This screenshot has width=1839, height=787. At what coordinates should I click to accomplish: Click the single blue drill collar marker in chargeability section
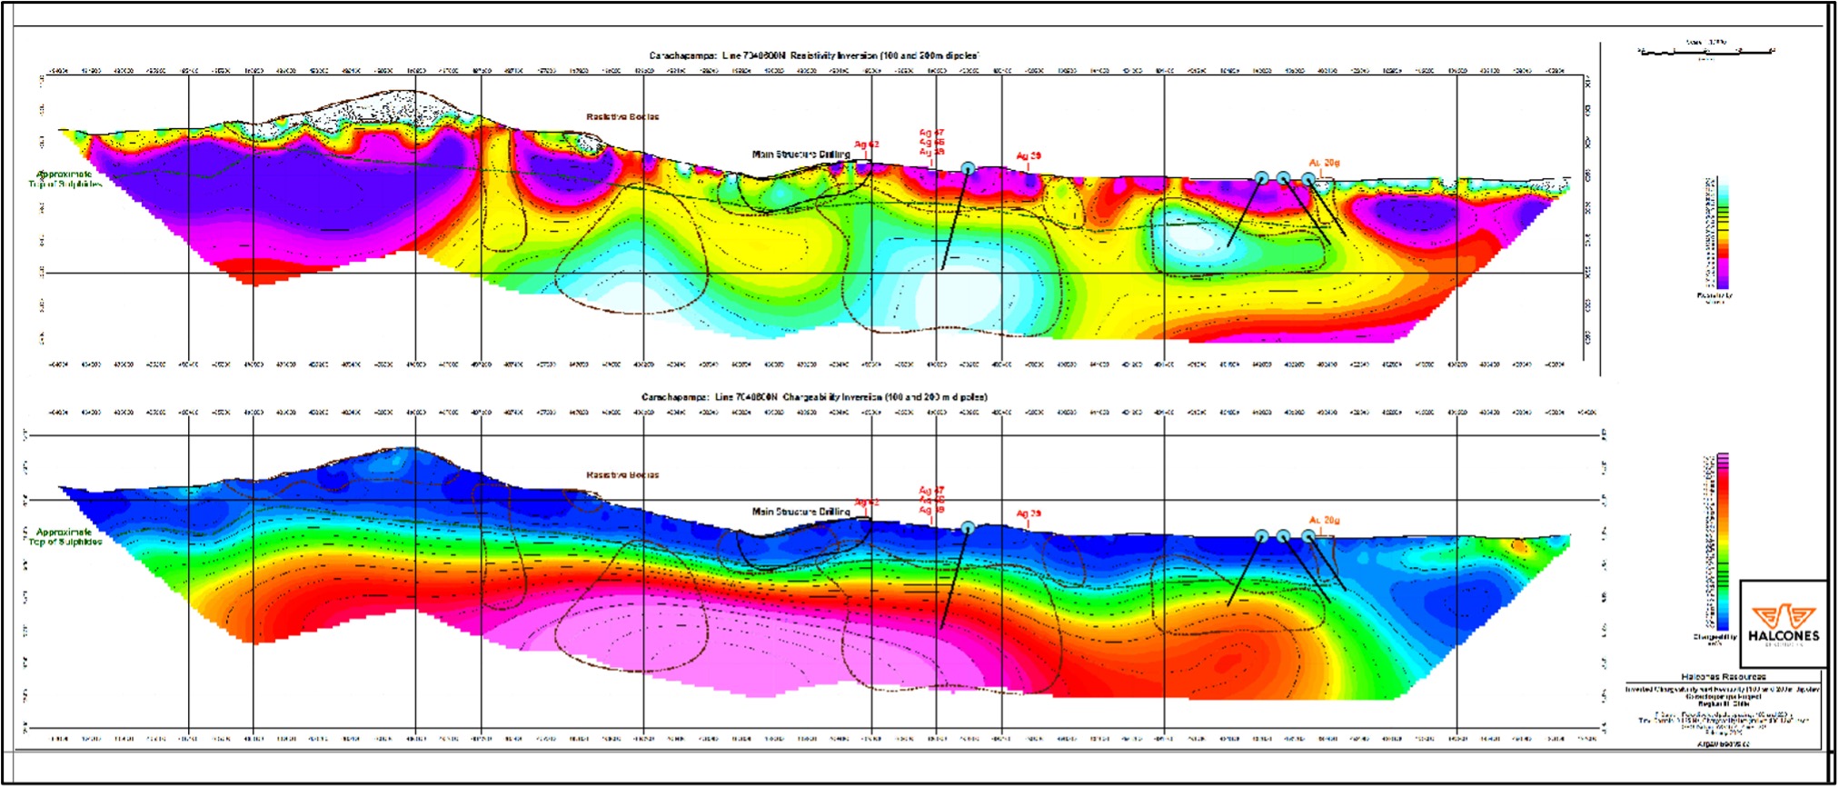[969, 527]
